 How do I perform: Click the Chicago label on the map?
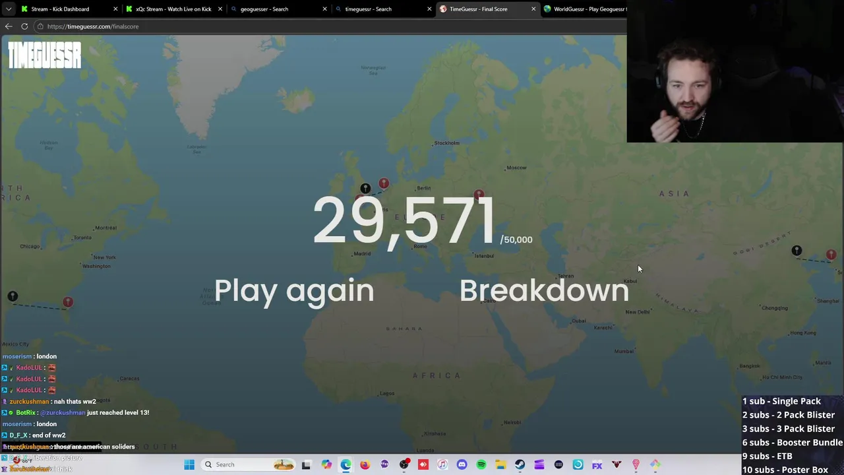(x=30, y=247)
